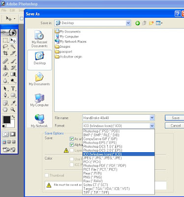Enable the Thumbnail checkbox

(47, 175)
